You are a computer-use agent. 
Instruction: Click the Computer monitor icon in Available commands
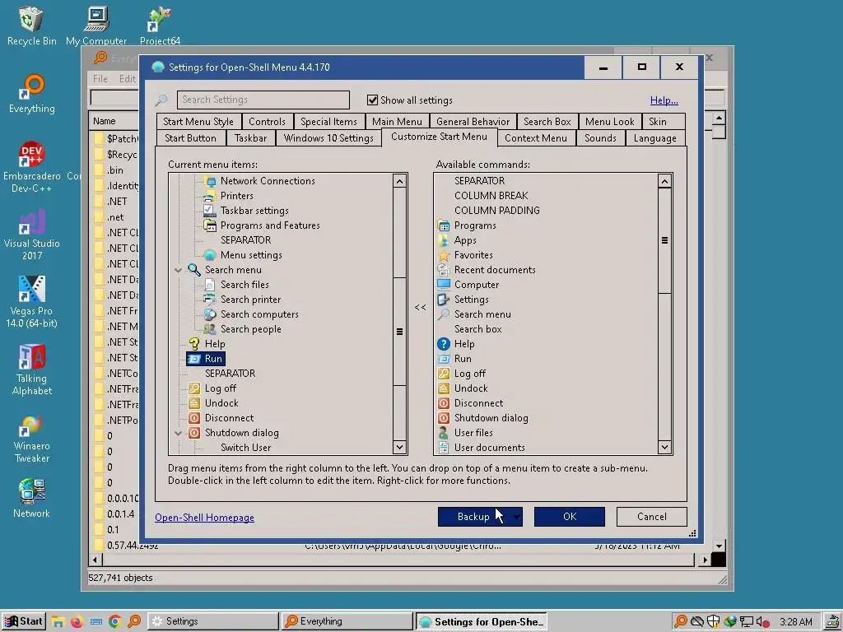(x=444, y=285)
